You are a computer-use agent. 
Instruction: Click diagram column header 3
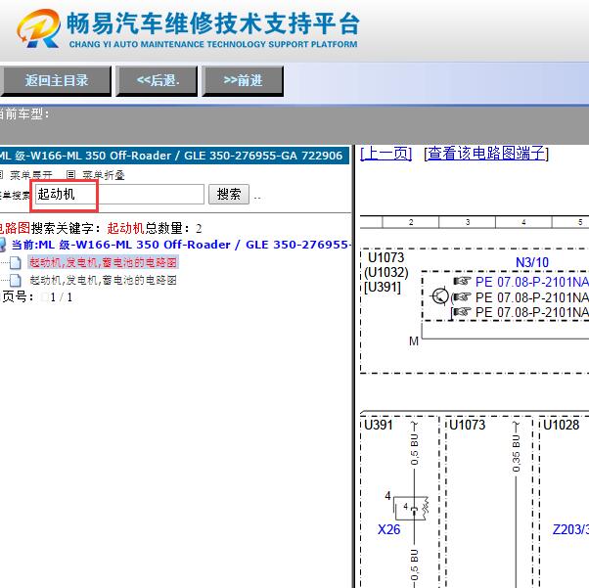pos(468,222)
